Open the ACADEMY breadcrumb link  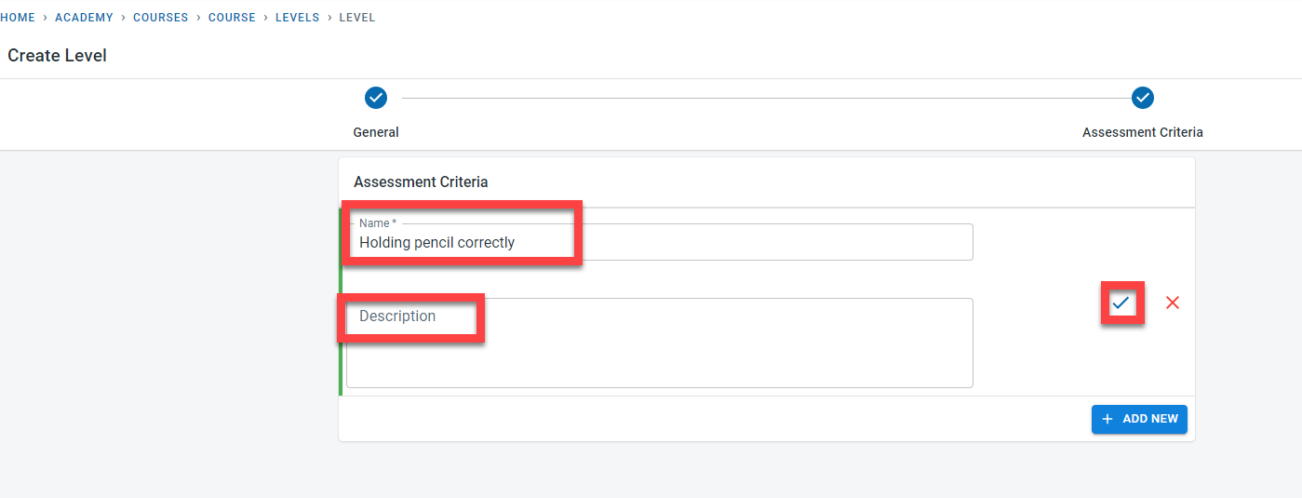84,18
